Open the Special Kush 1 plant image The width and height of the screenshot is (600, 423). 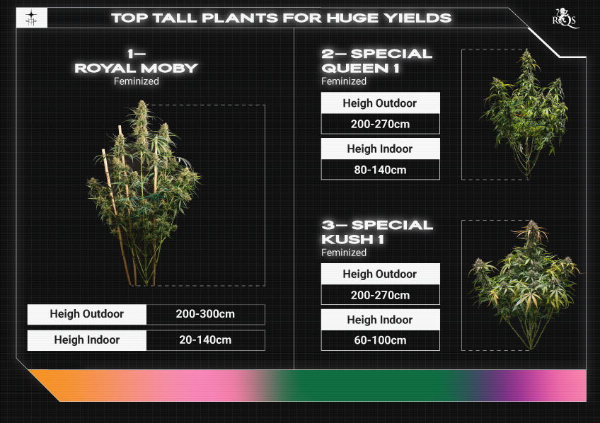tap(525, 285)
